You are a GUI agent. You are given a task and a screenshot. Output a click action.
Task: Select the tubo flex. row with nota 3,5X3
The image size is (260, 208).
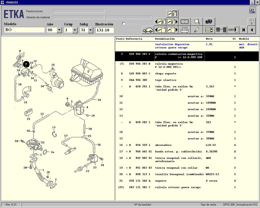tap(187, 88)
